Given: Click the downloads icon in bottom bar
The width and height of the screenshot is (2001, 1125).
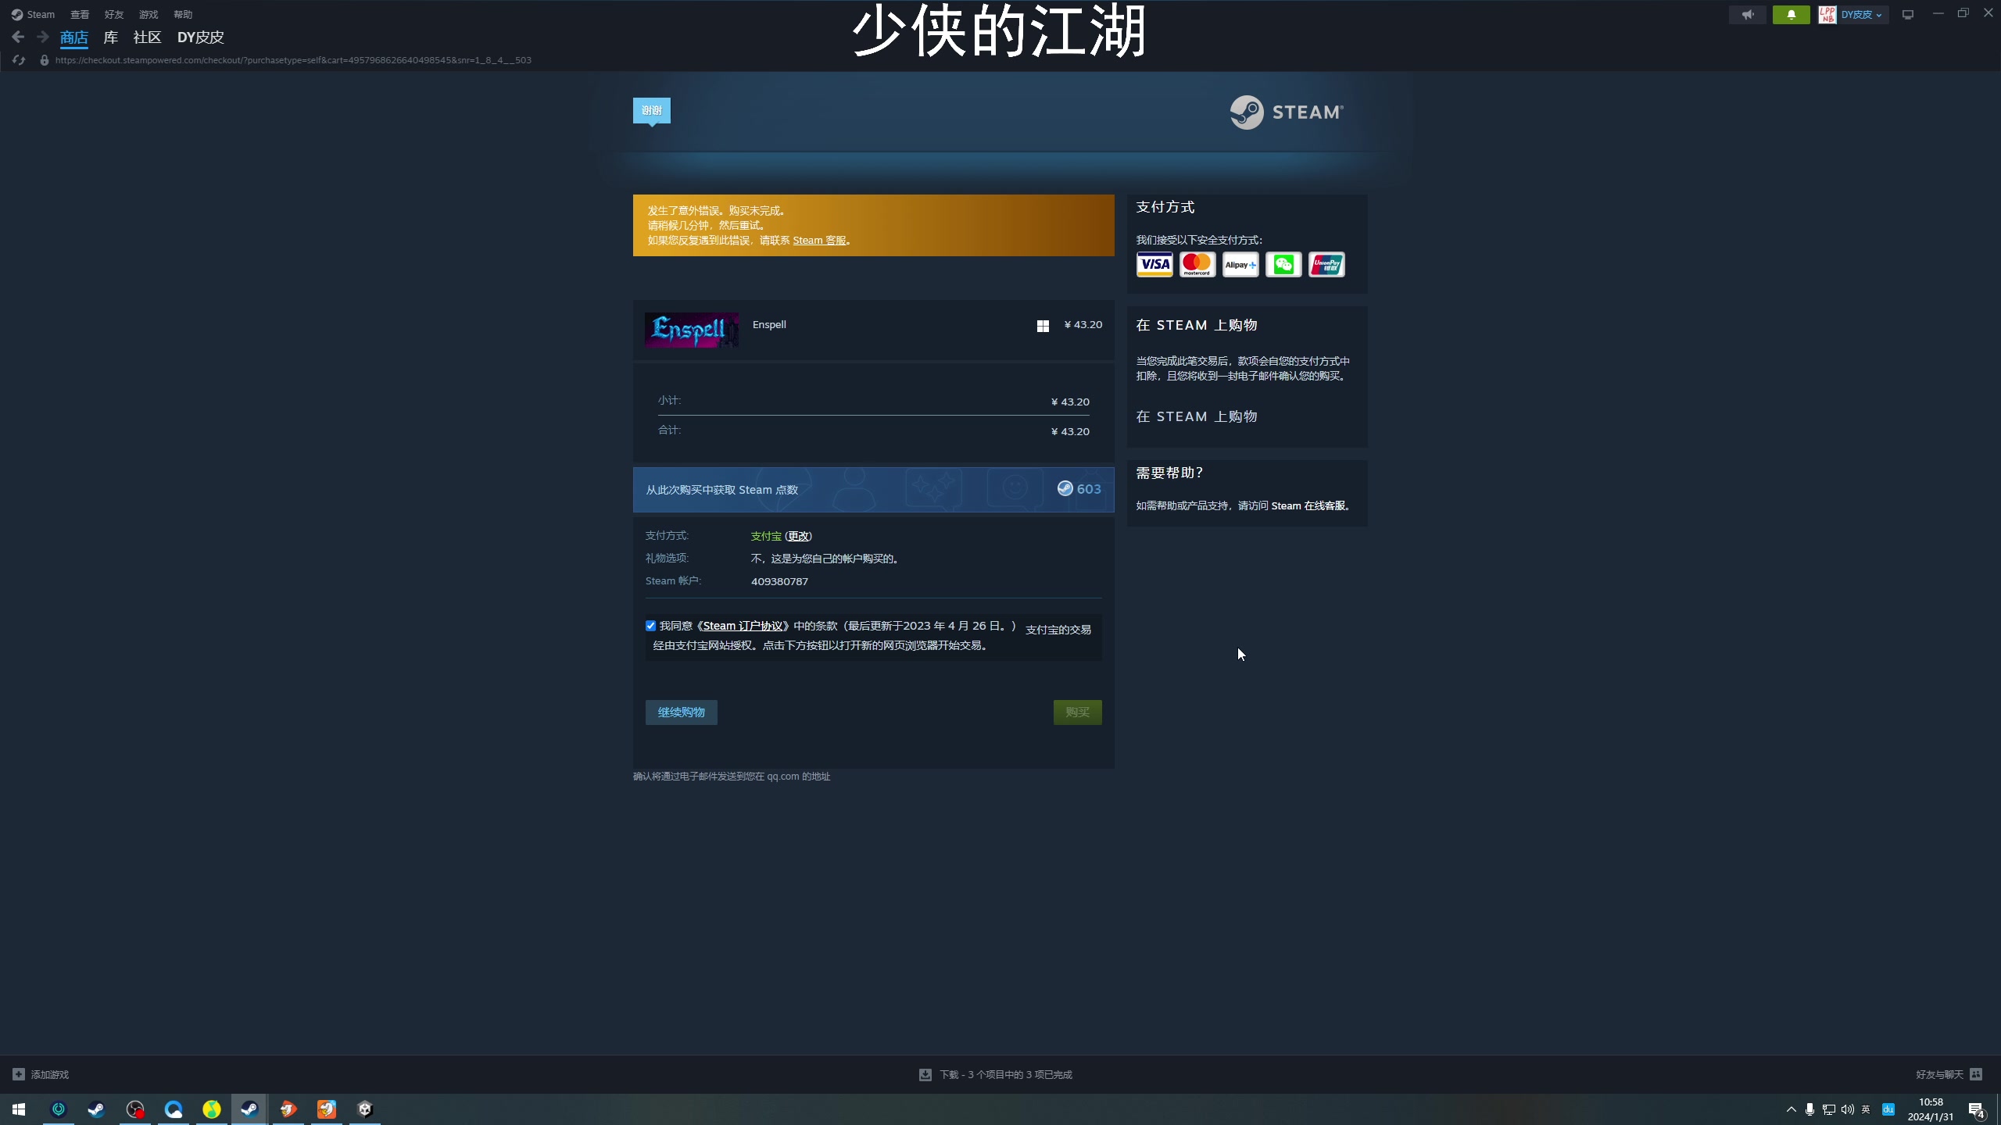Looking at the screenshot, I should click(925, 1074).
